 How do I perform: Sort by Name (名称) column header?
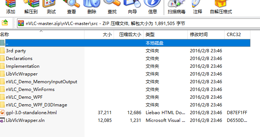[42, 35]
